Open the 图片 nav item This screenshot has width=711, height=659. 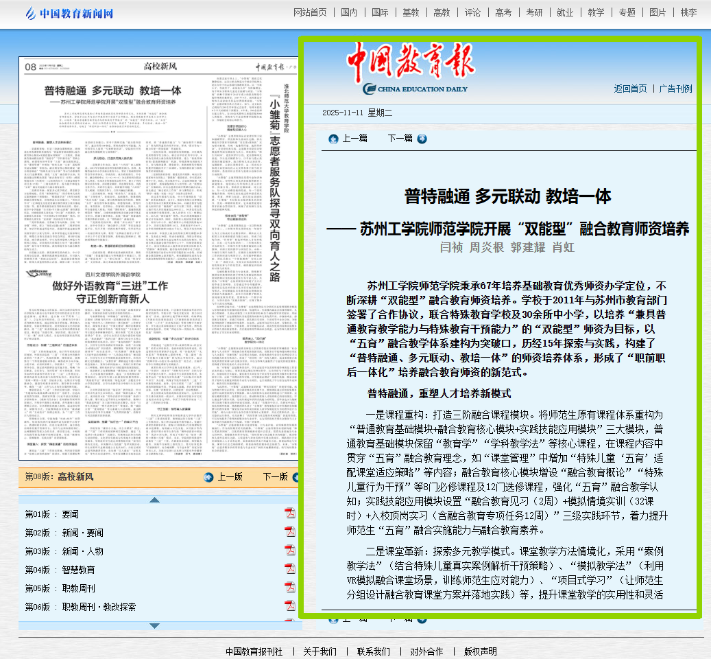tap(658, 13)
